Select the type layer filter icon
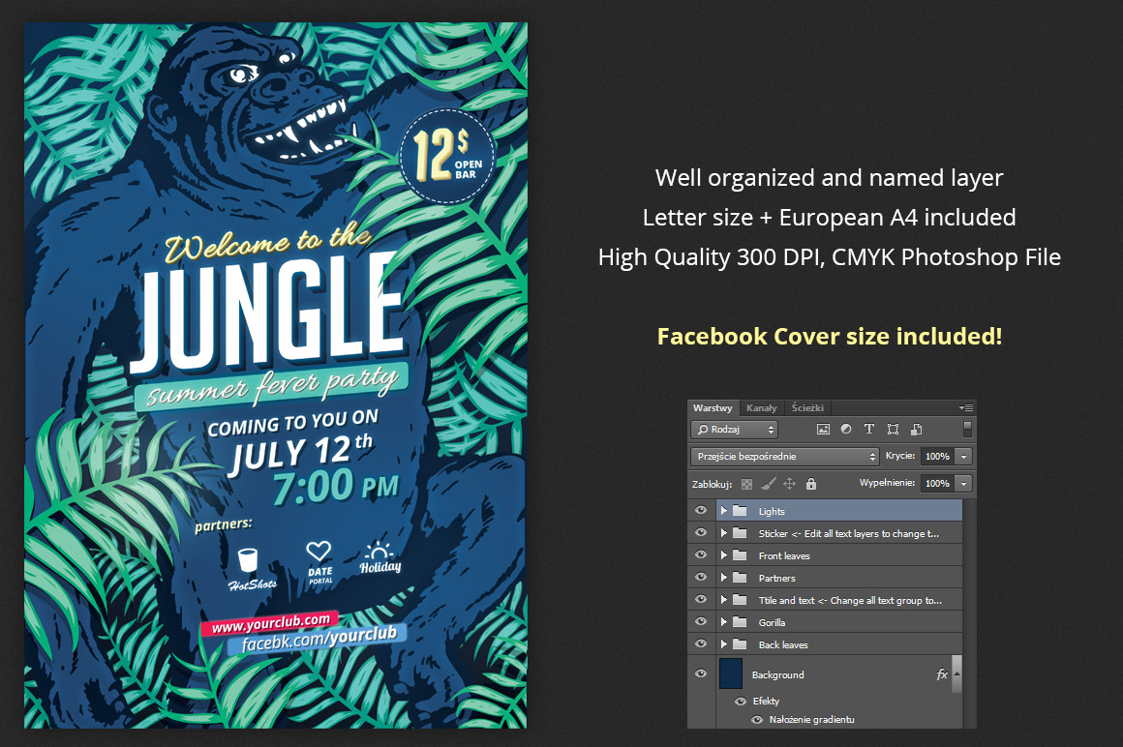 tap(869, 429)
